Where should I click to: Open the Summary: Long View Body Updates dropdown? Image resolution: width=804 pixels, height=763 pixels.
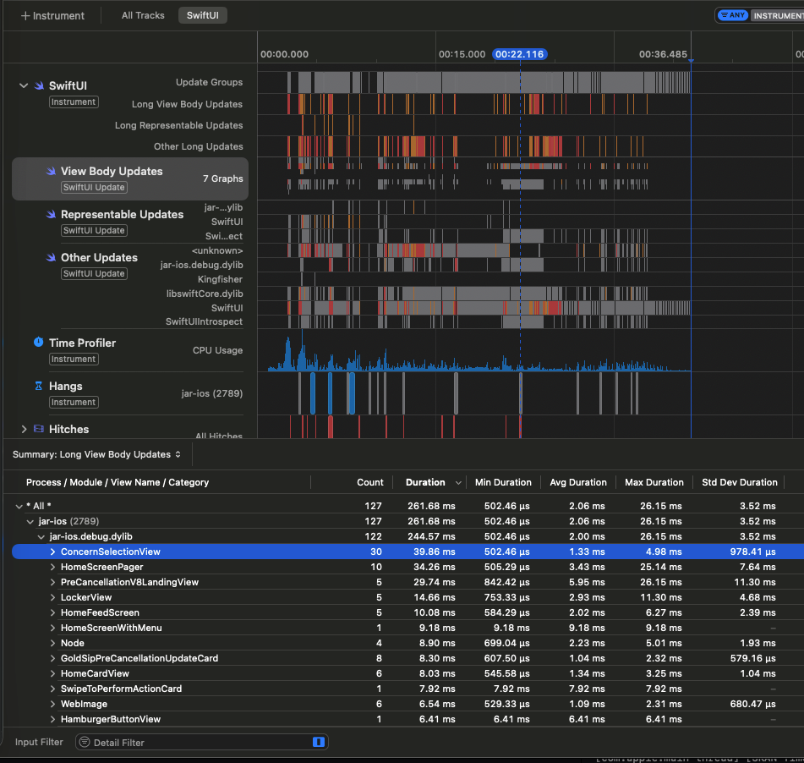click(96, 454)
